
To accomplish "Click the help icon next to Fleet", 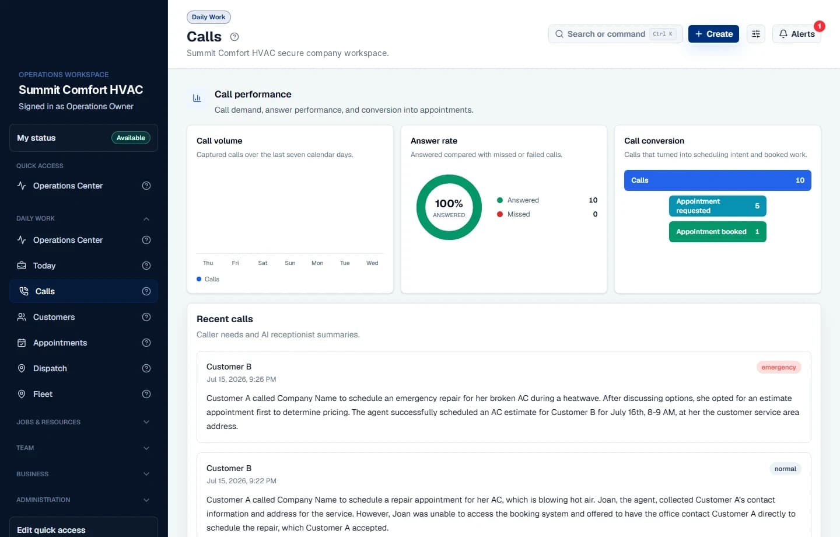I will (x=146, y=394).
